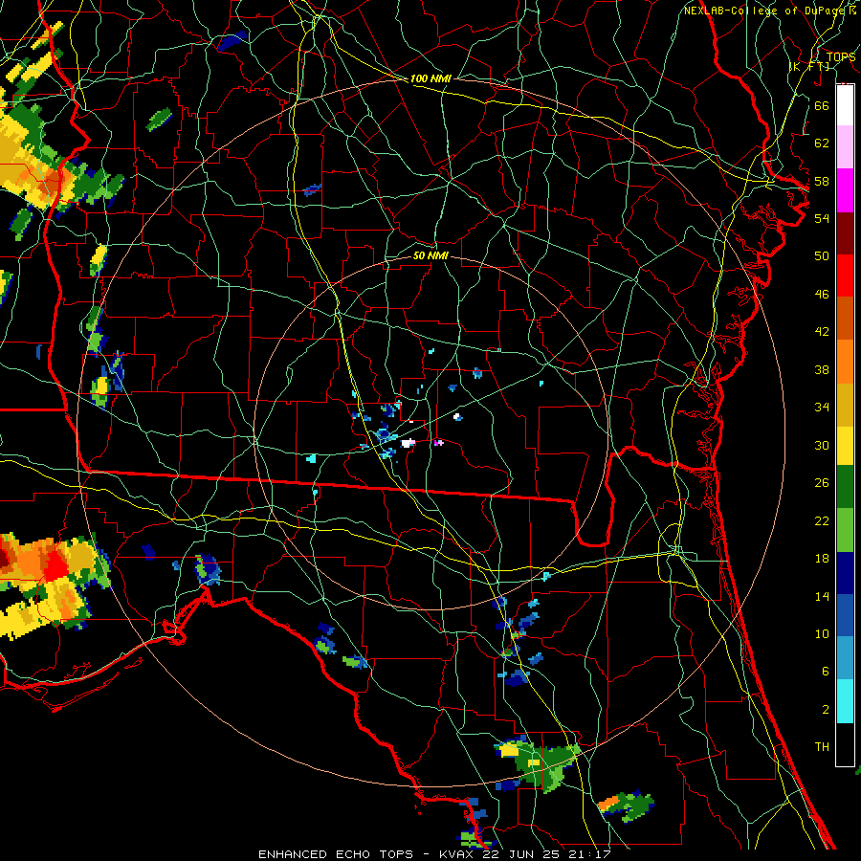
Task: Pick the dark green legend swatch beside 26
Action: coord(845,487)
